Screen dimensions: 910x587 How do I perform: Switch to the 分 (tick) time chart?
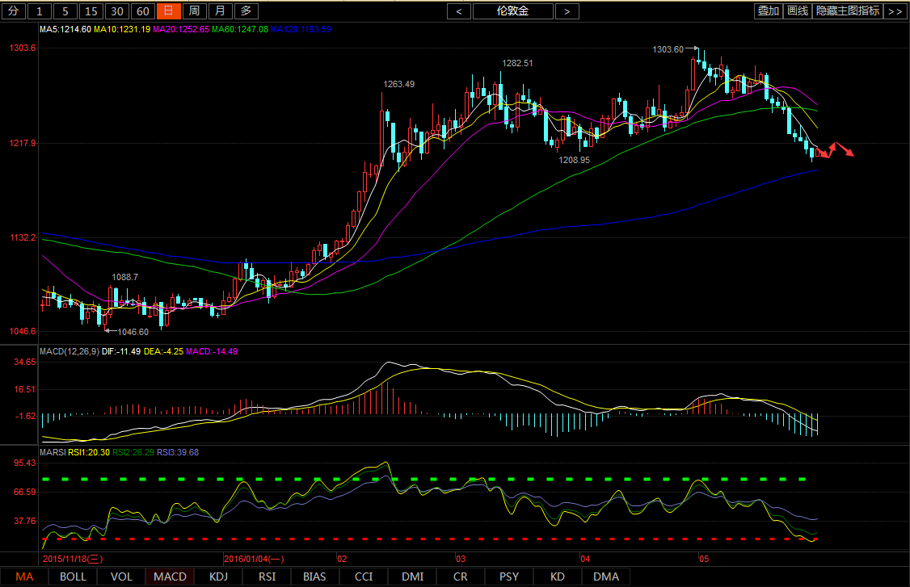point(14,11)
